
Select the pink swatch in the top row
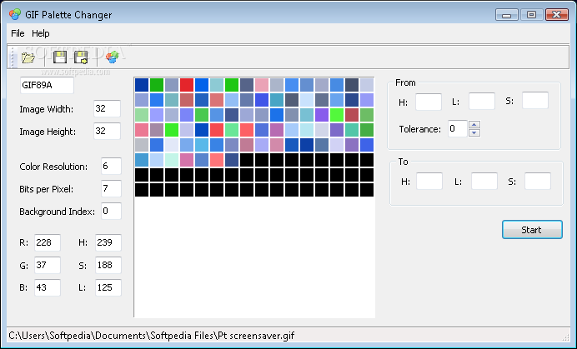[x=262, y=85]
